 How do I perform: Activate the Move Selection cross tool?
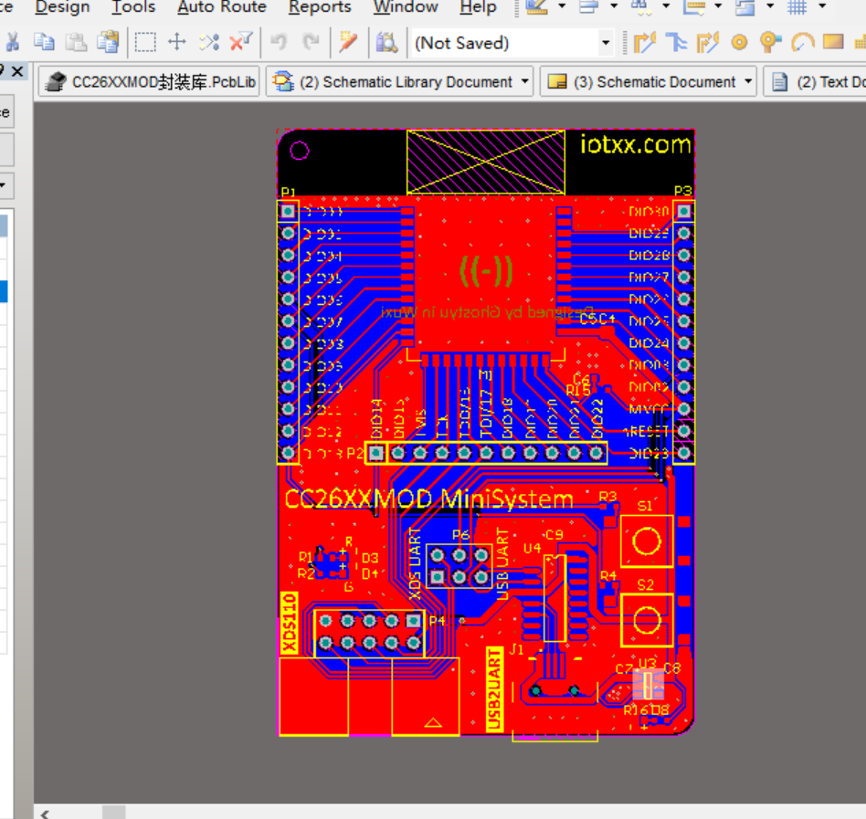176,43
